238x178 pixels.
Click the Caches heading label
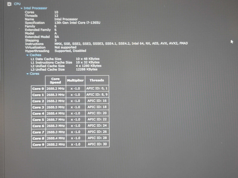click(35, 55)
